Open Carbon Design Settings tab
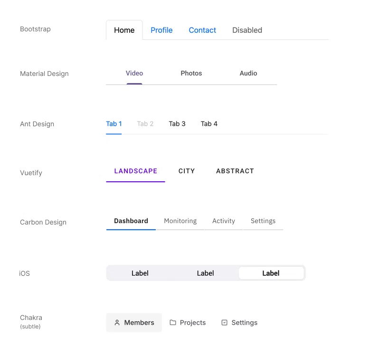Screen dimensions: 380x356 (x=263, y=221)
